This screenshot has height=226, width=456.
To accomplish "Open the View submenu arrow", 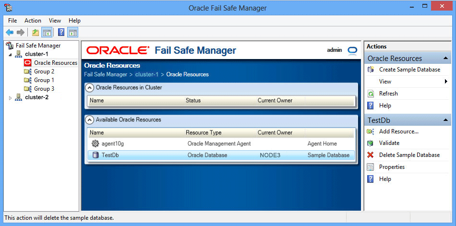I will point(446,82).
